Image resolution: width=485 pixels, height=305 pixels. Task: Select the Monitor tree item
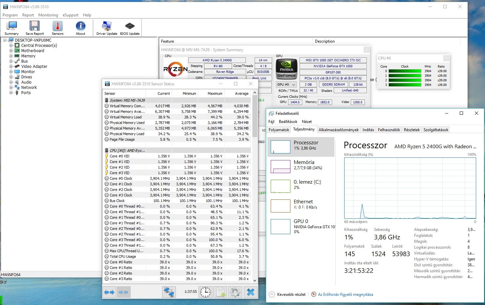coord(28,72)
